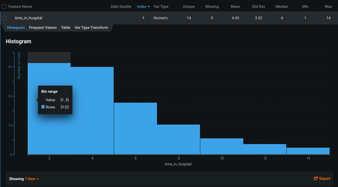
Task: Click the Index sort arrow icon
Action: click(149, 6)
